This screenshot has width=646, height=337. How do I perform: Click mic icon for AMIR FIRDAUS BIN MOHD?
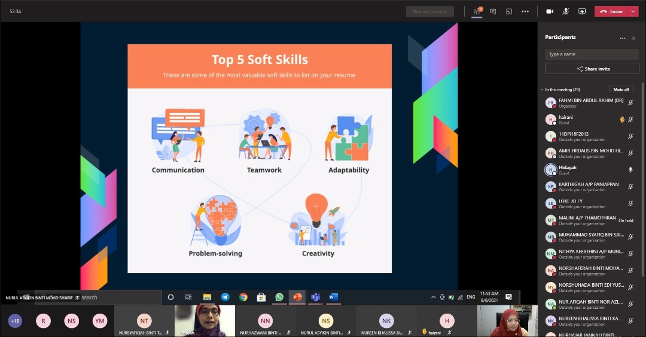[x=630, y=153]
